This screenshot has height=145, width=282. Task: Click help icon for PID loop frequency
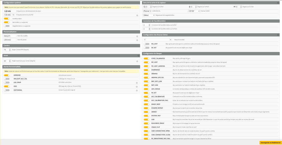[137, 15]
